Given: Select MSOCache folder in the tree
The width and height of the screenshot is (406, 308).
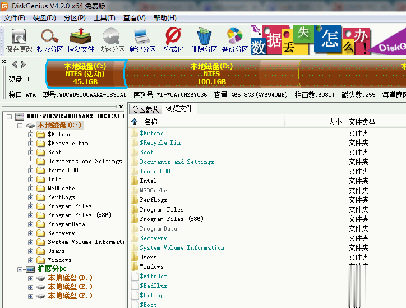Looking at the screenshot, I should (61, 188).
